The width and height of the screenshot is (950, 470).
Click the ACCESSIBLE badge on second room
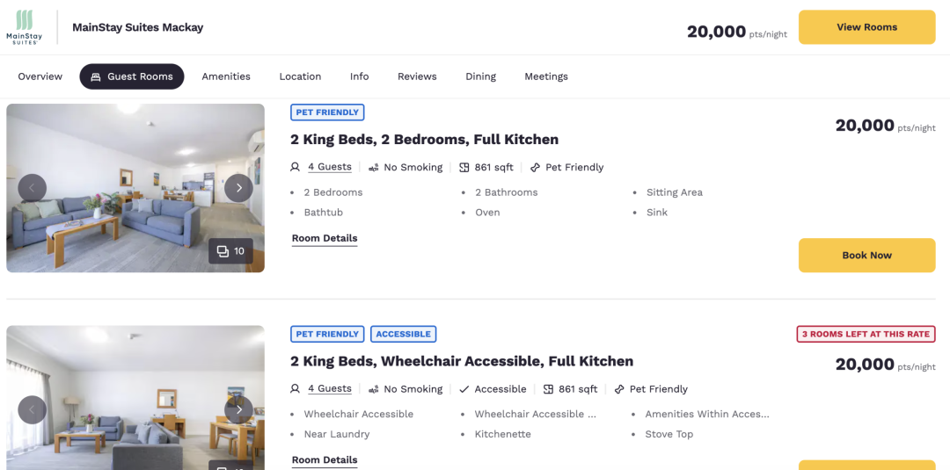[x=404, y=334]
